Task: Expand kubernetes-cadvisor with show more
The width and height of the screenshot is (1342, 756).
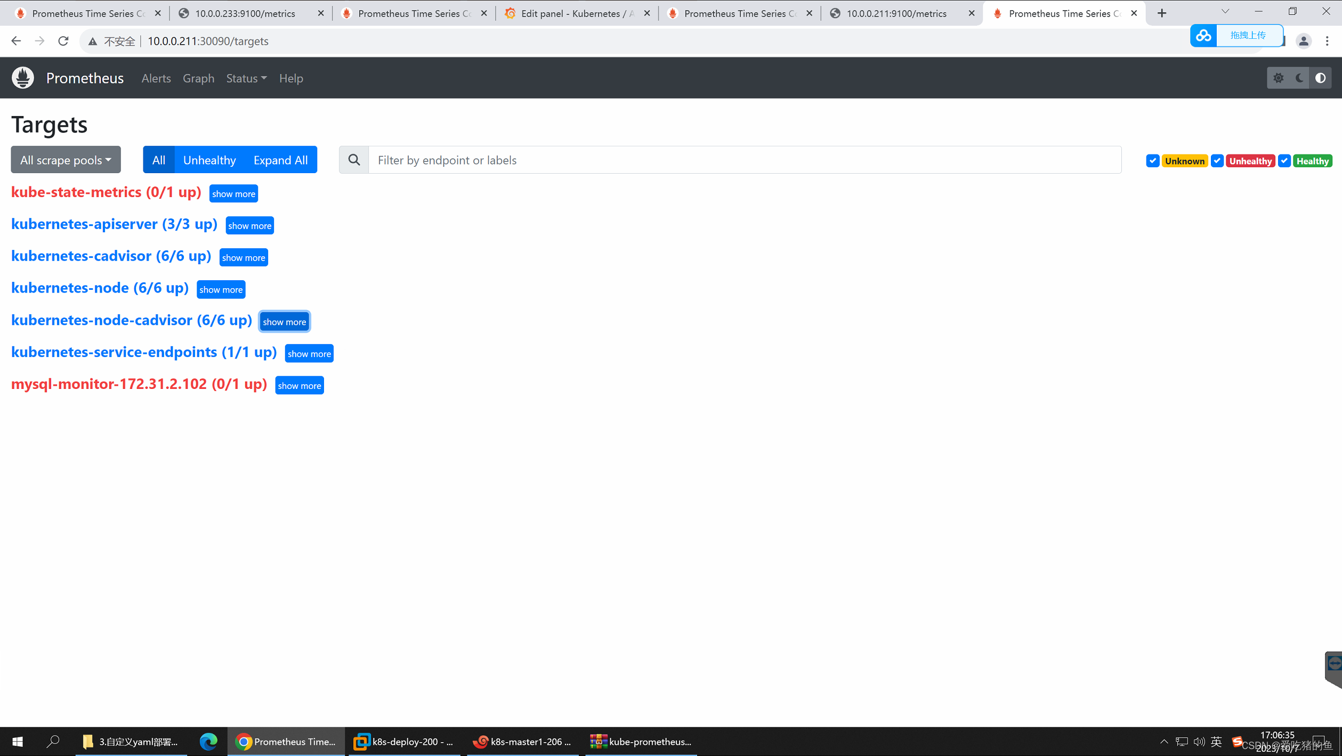Action: [244, 257]
